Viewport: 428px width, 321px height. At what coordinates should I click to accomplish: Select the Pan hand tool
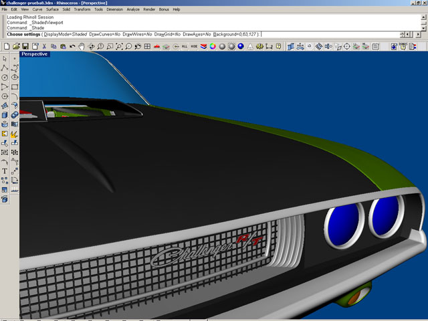click(x=82, y=46)
